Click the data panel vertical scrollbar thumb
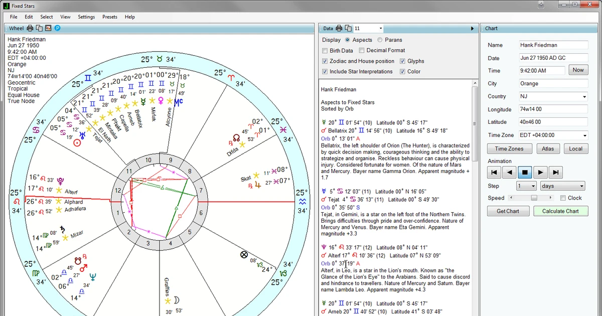The height and width of the screenshot is (316, 602). (x=475, y=123)
